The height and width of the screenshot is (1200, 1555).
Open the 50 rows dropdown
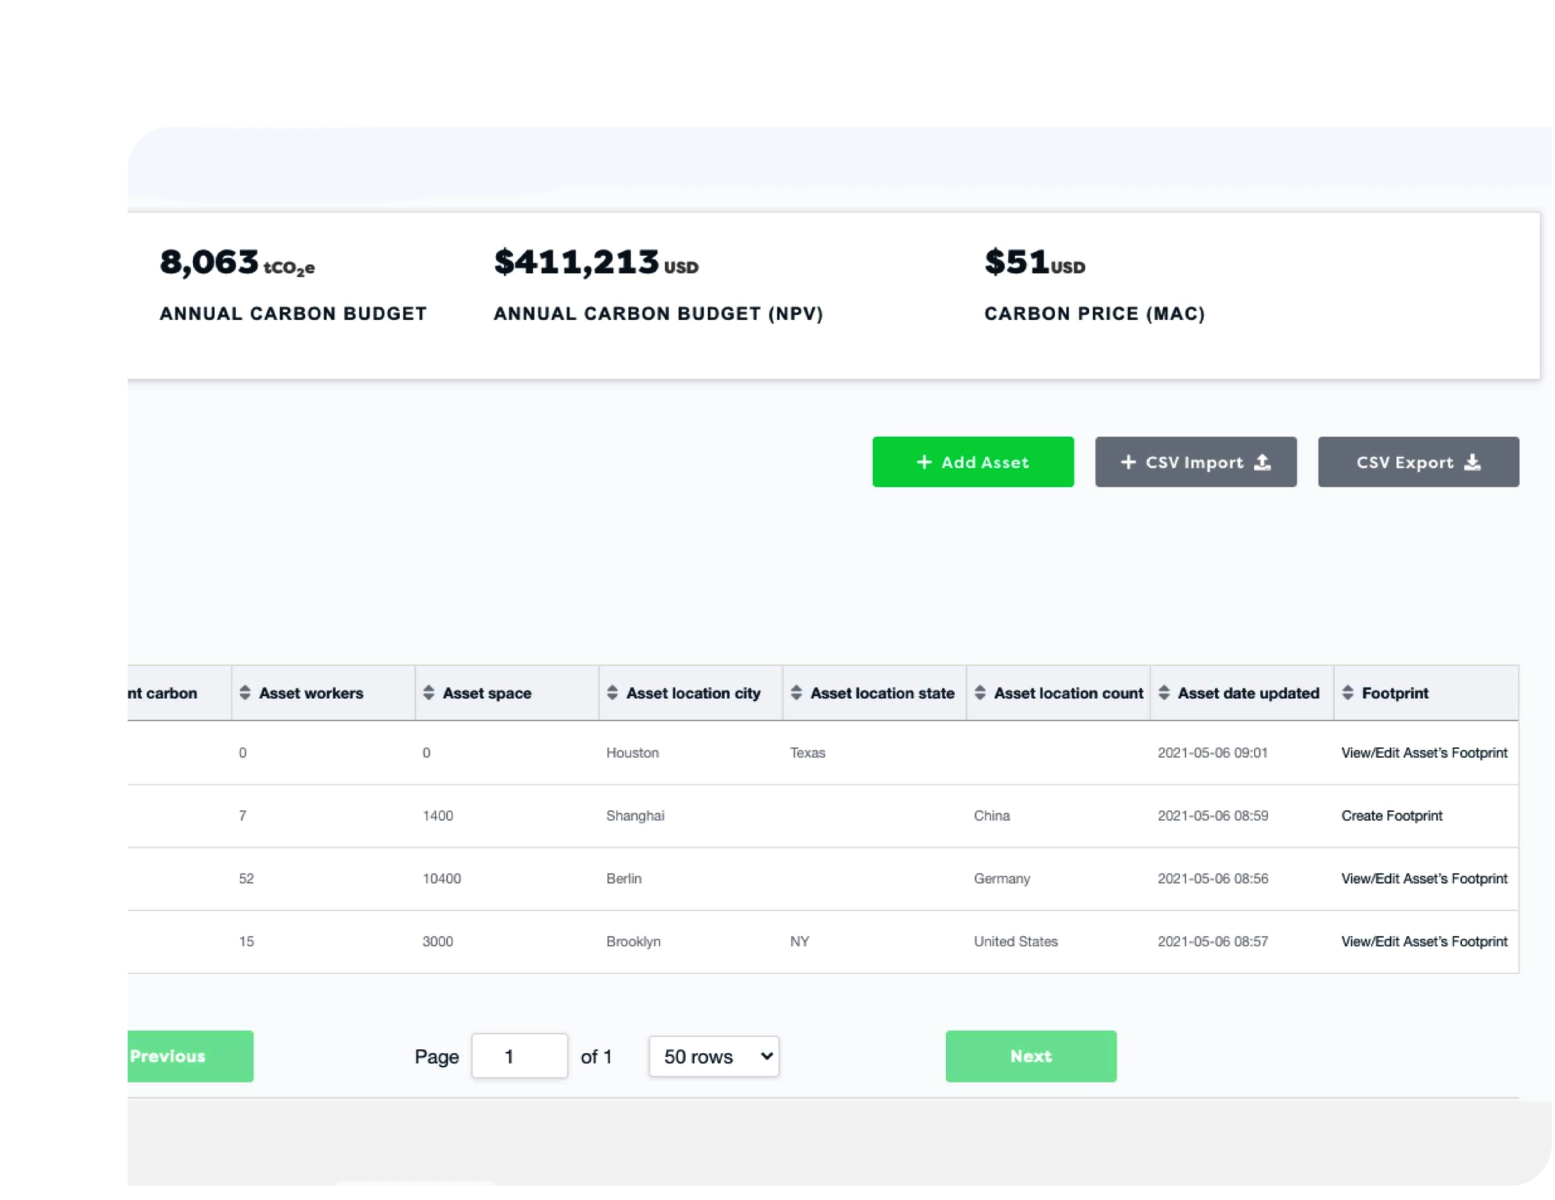click(x=714, y=1057)
